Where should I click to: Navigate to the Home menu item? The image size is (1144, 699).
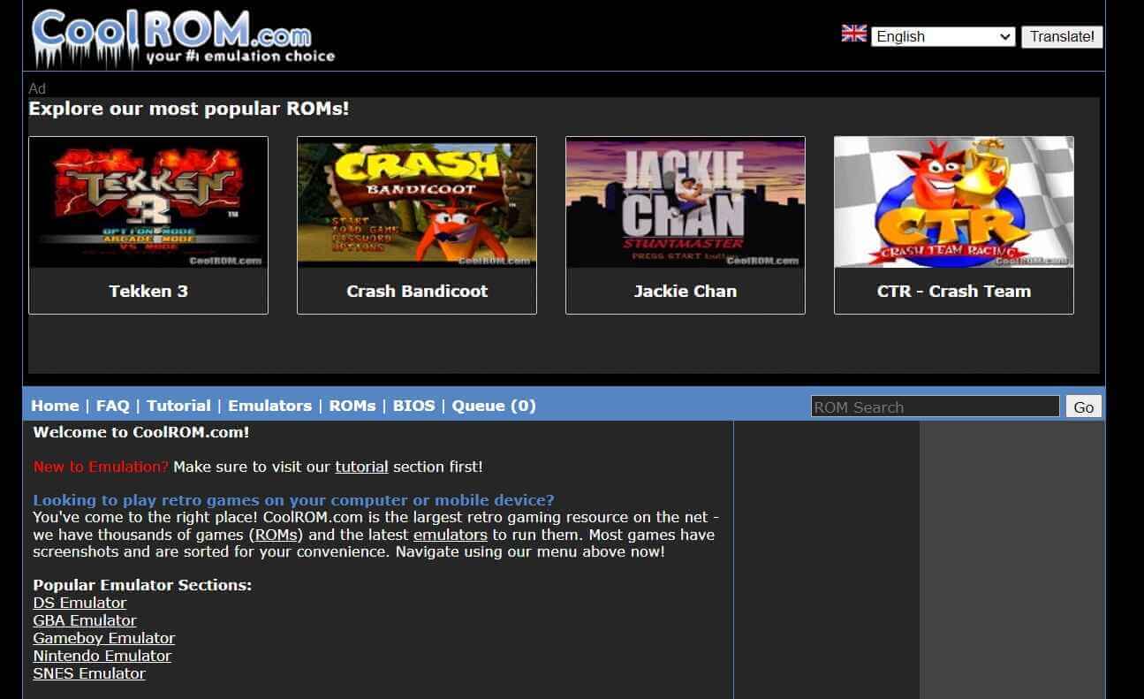pos(55,406)
